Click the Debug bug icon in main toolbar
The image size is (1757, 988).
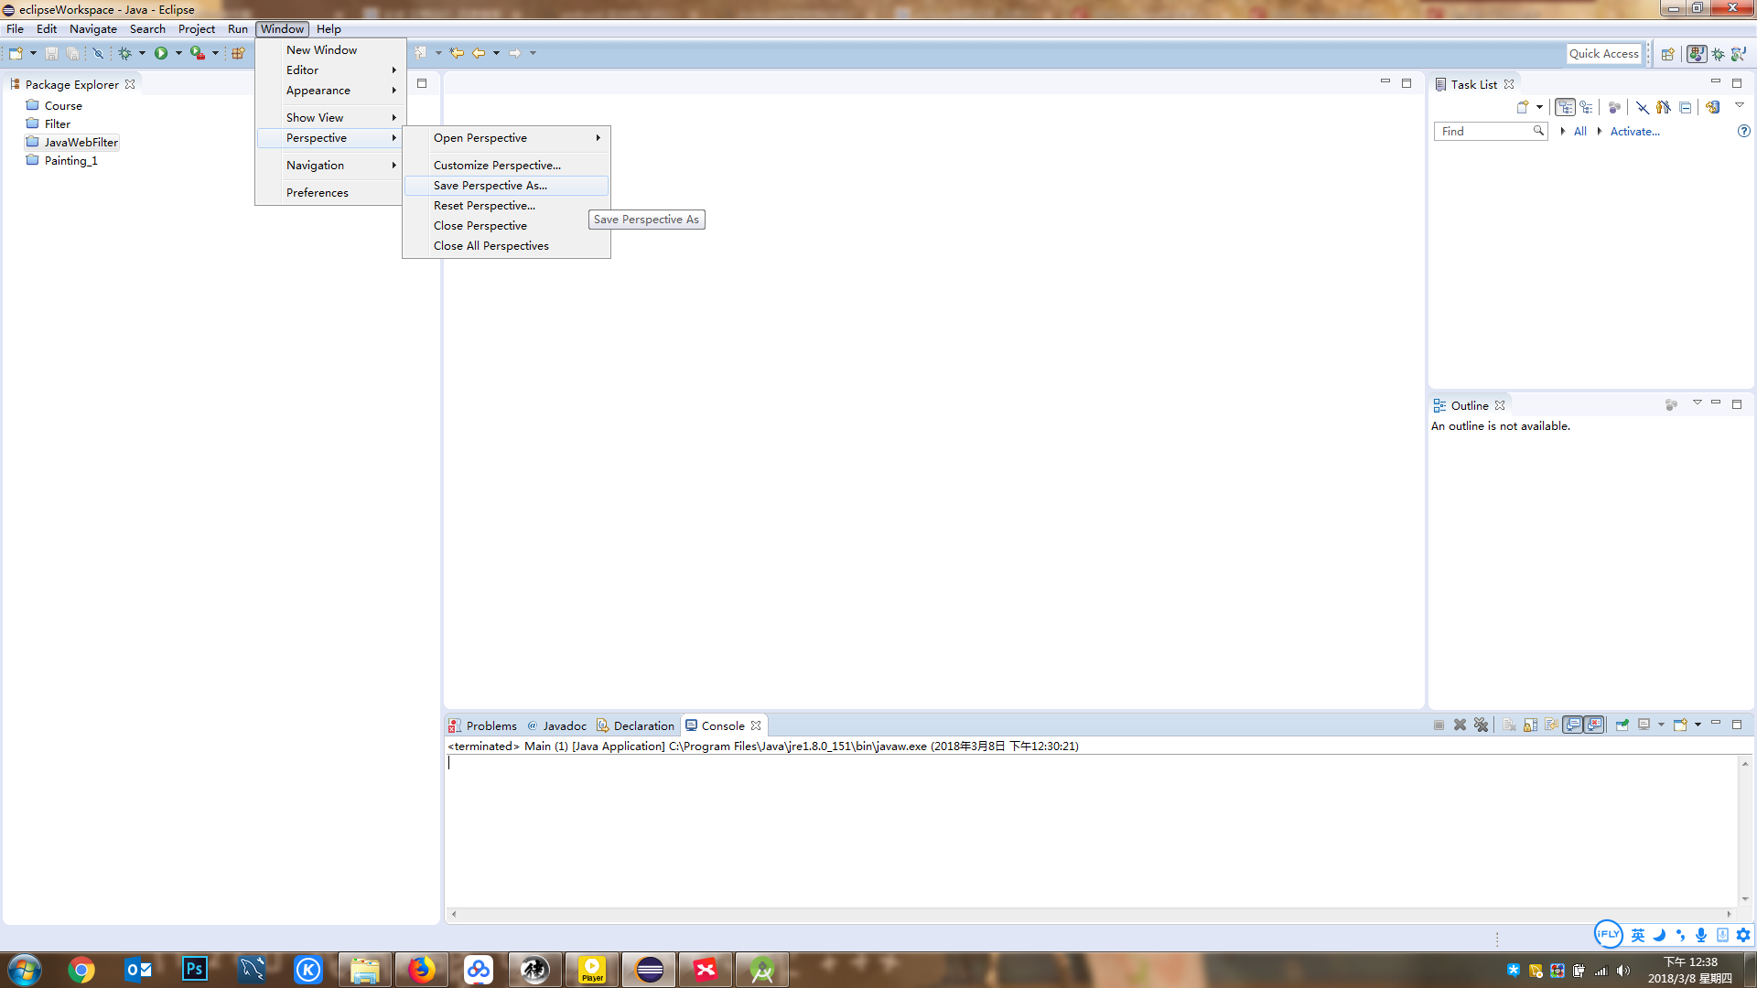[x=125, y=53]
